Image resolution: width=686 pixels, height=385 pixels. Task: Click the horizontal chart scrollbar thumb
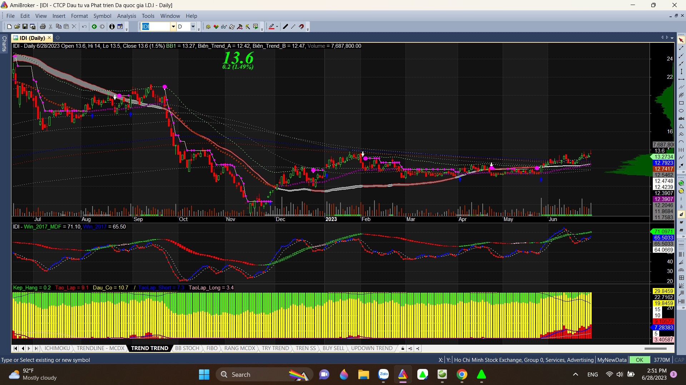(655, 348)
